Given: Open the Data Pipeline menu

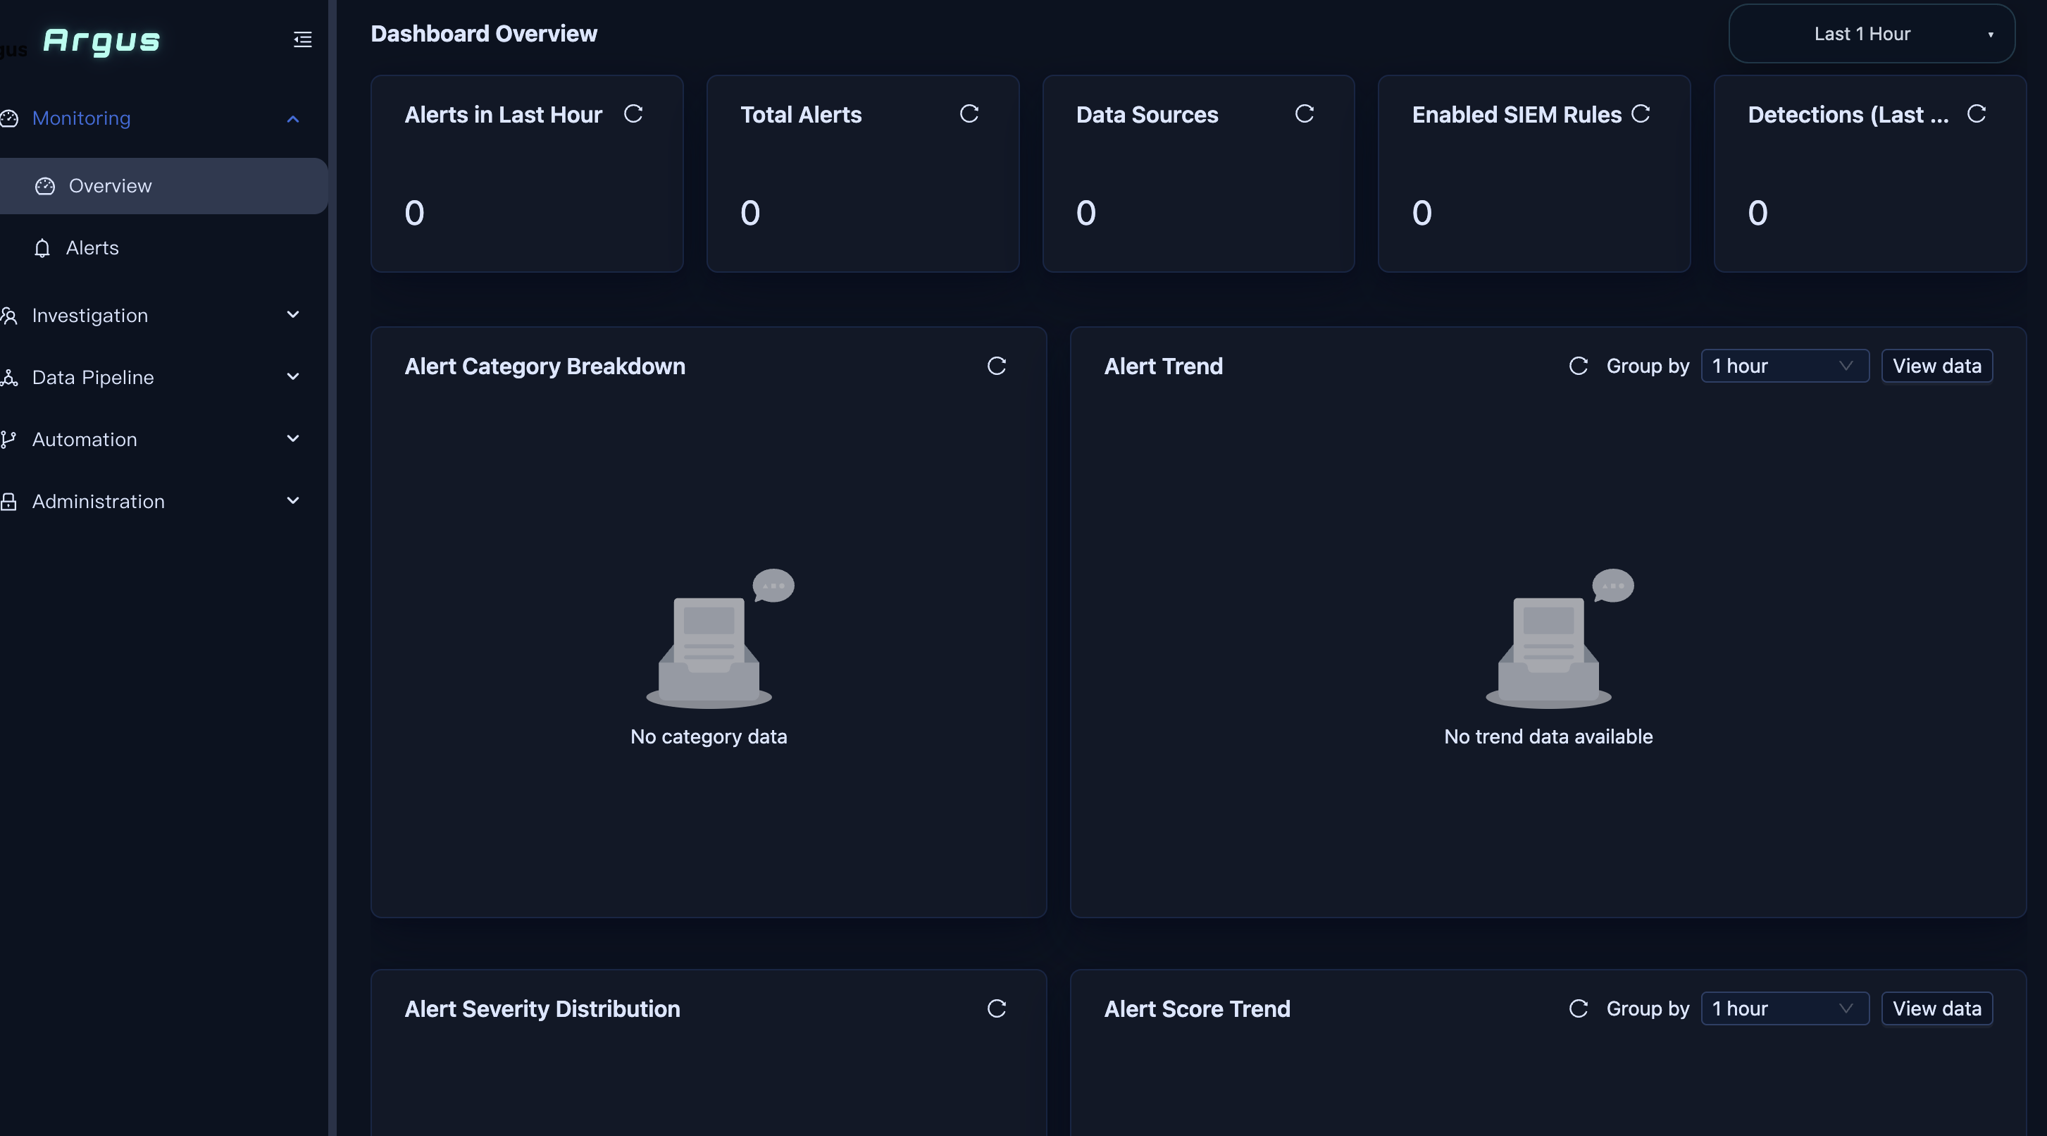Looking at the screenshot, I should pyautogui.click(x=163, y=378).
